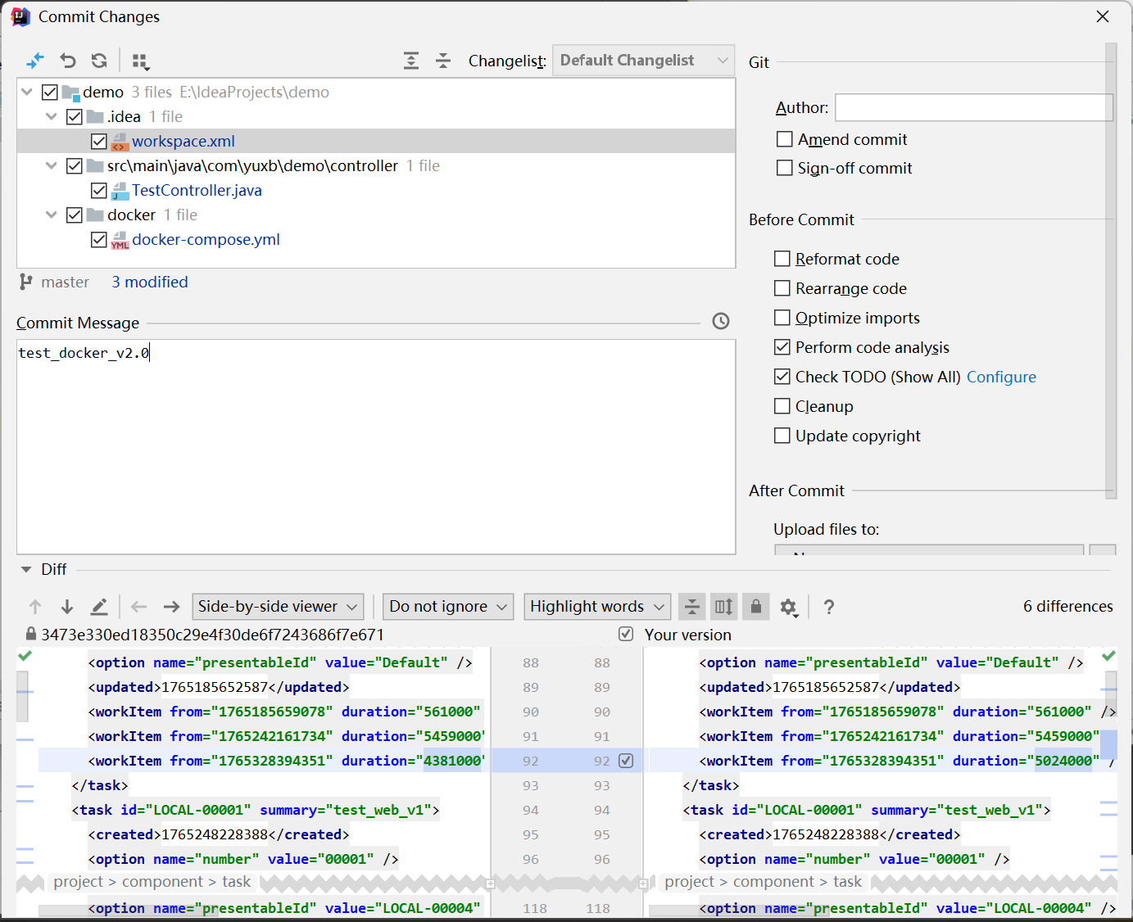Enable Amend commit checkbox
The width and height of the screenshot is (1133, 922).
(785, 139)
